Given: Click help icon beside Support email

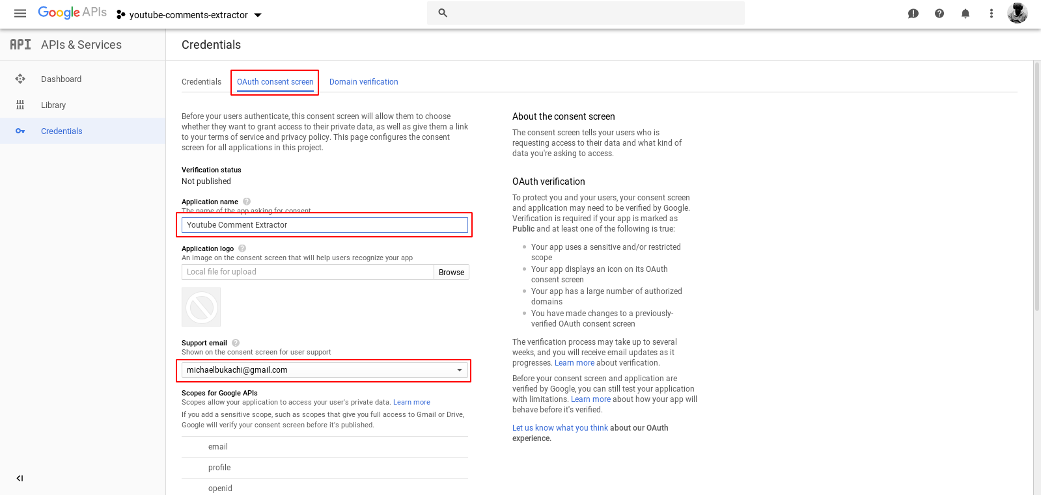Looking at the screenshot, I should 236,343.
